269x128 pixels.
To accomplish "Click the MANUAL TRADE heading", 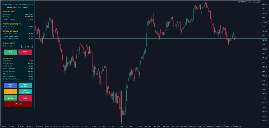I will coord(9,43).
